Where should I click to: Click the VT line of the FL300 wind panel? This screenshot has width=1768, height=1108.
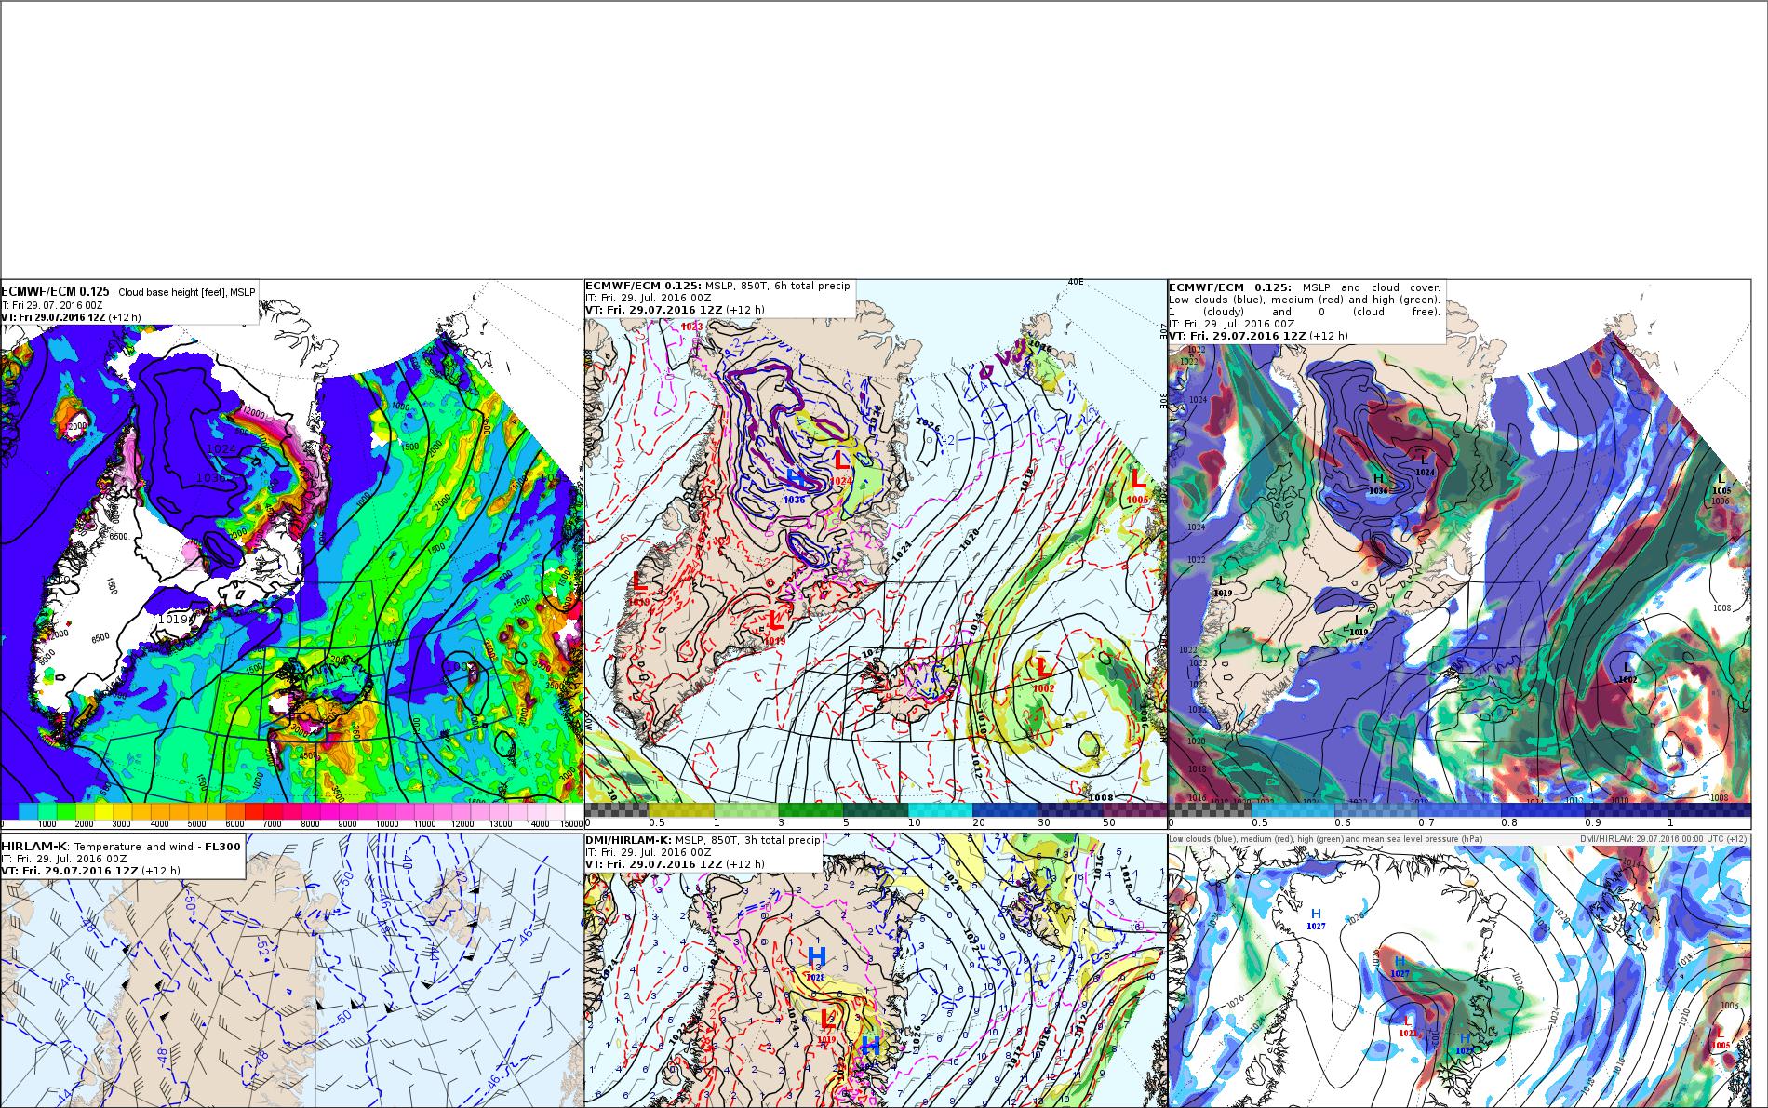coord(91,871)
